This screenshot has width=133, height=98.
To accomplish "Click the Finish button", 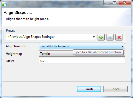I will click(89, 89).
